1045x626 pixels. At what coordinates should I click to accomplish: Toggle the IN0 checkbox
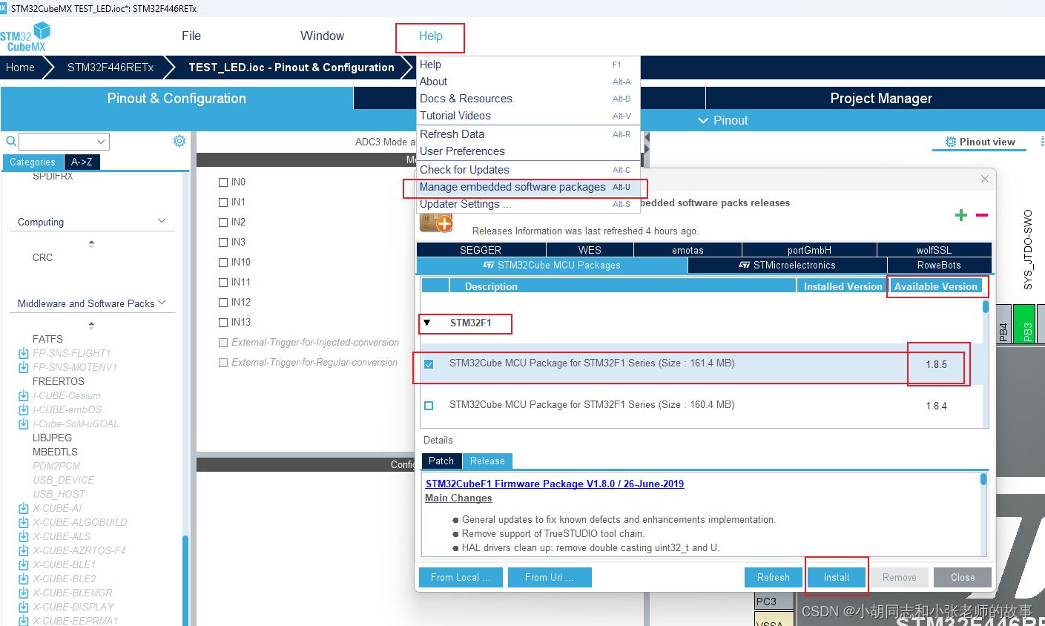[223, 182]
